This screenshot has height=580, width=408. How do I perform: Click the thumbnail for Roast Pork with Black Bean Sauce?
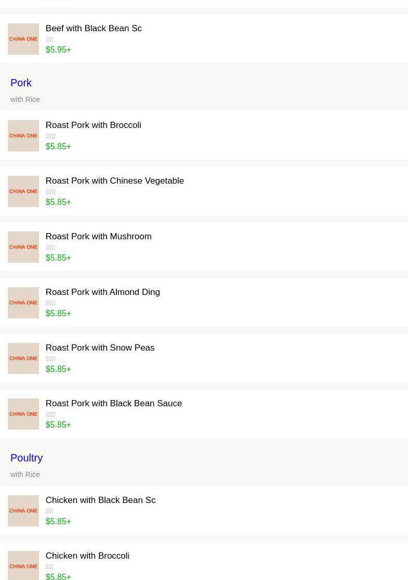click(23, 414)
